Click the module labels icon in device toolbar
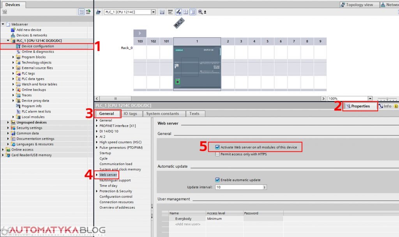This screenshot has width=399, height=237. (x=170, y=12)
